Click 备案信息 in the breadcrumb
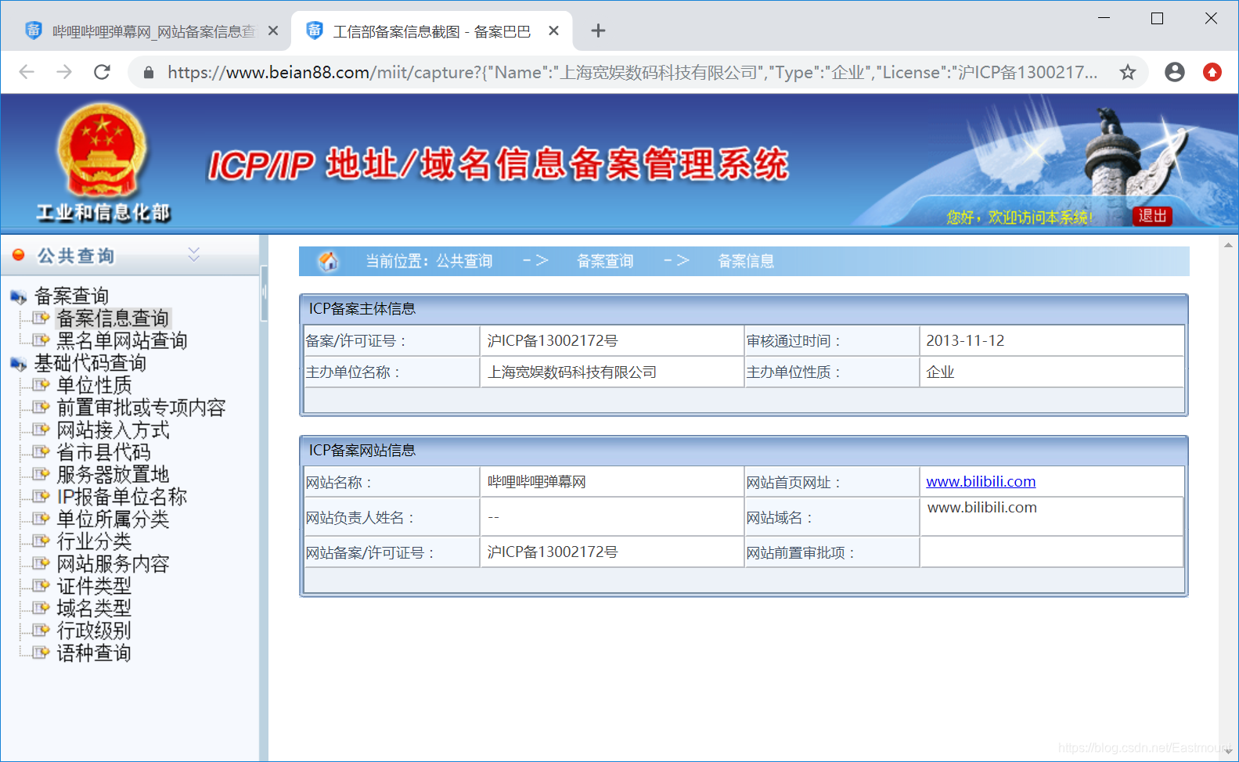 click(746, 261)
